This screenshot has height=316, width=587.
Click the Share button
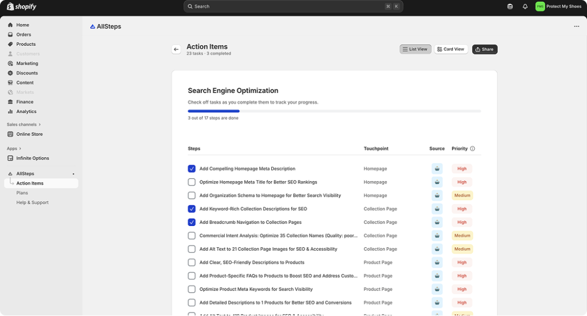click(484, 49)
